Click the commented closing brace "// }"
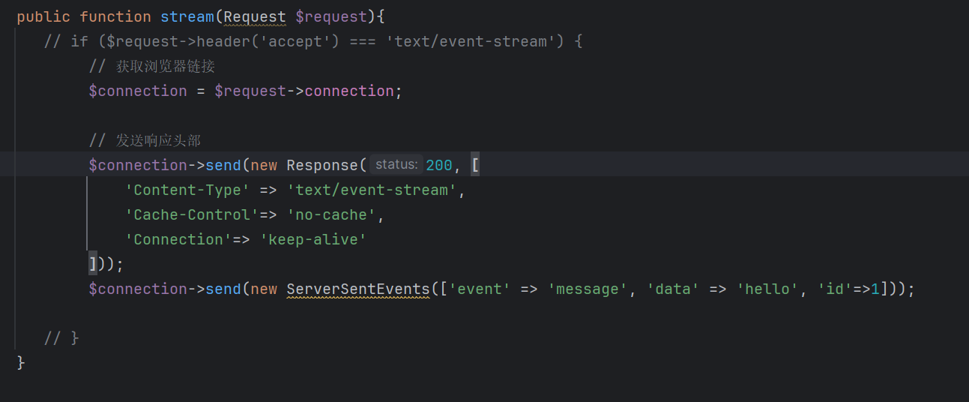 (61, 338)
